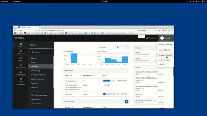Select Display Language from the user menu
The height and width of the screenshot is (116, 207).
tap(165, 44)
